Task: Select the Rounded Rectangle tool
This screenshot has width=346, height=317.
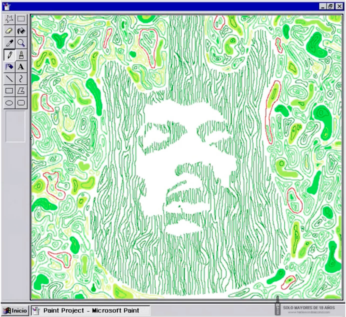Action: 21,103
